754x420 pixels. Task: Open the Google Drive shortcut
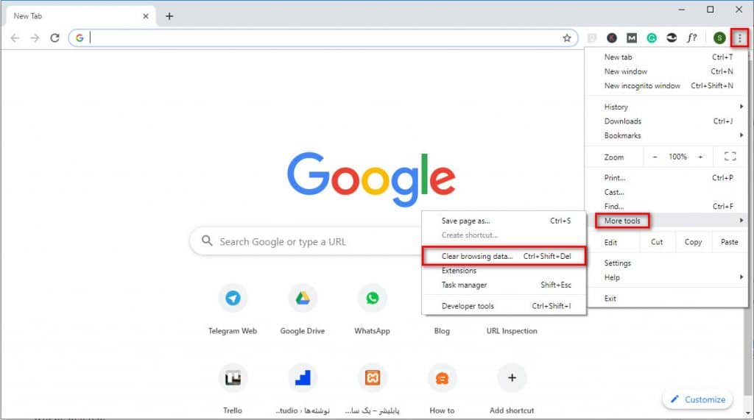pos(303,298)
